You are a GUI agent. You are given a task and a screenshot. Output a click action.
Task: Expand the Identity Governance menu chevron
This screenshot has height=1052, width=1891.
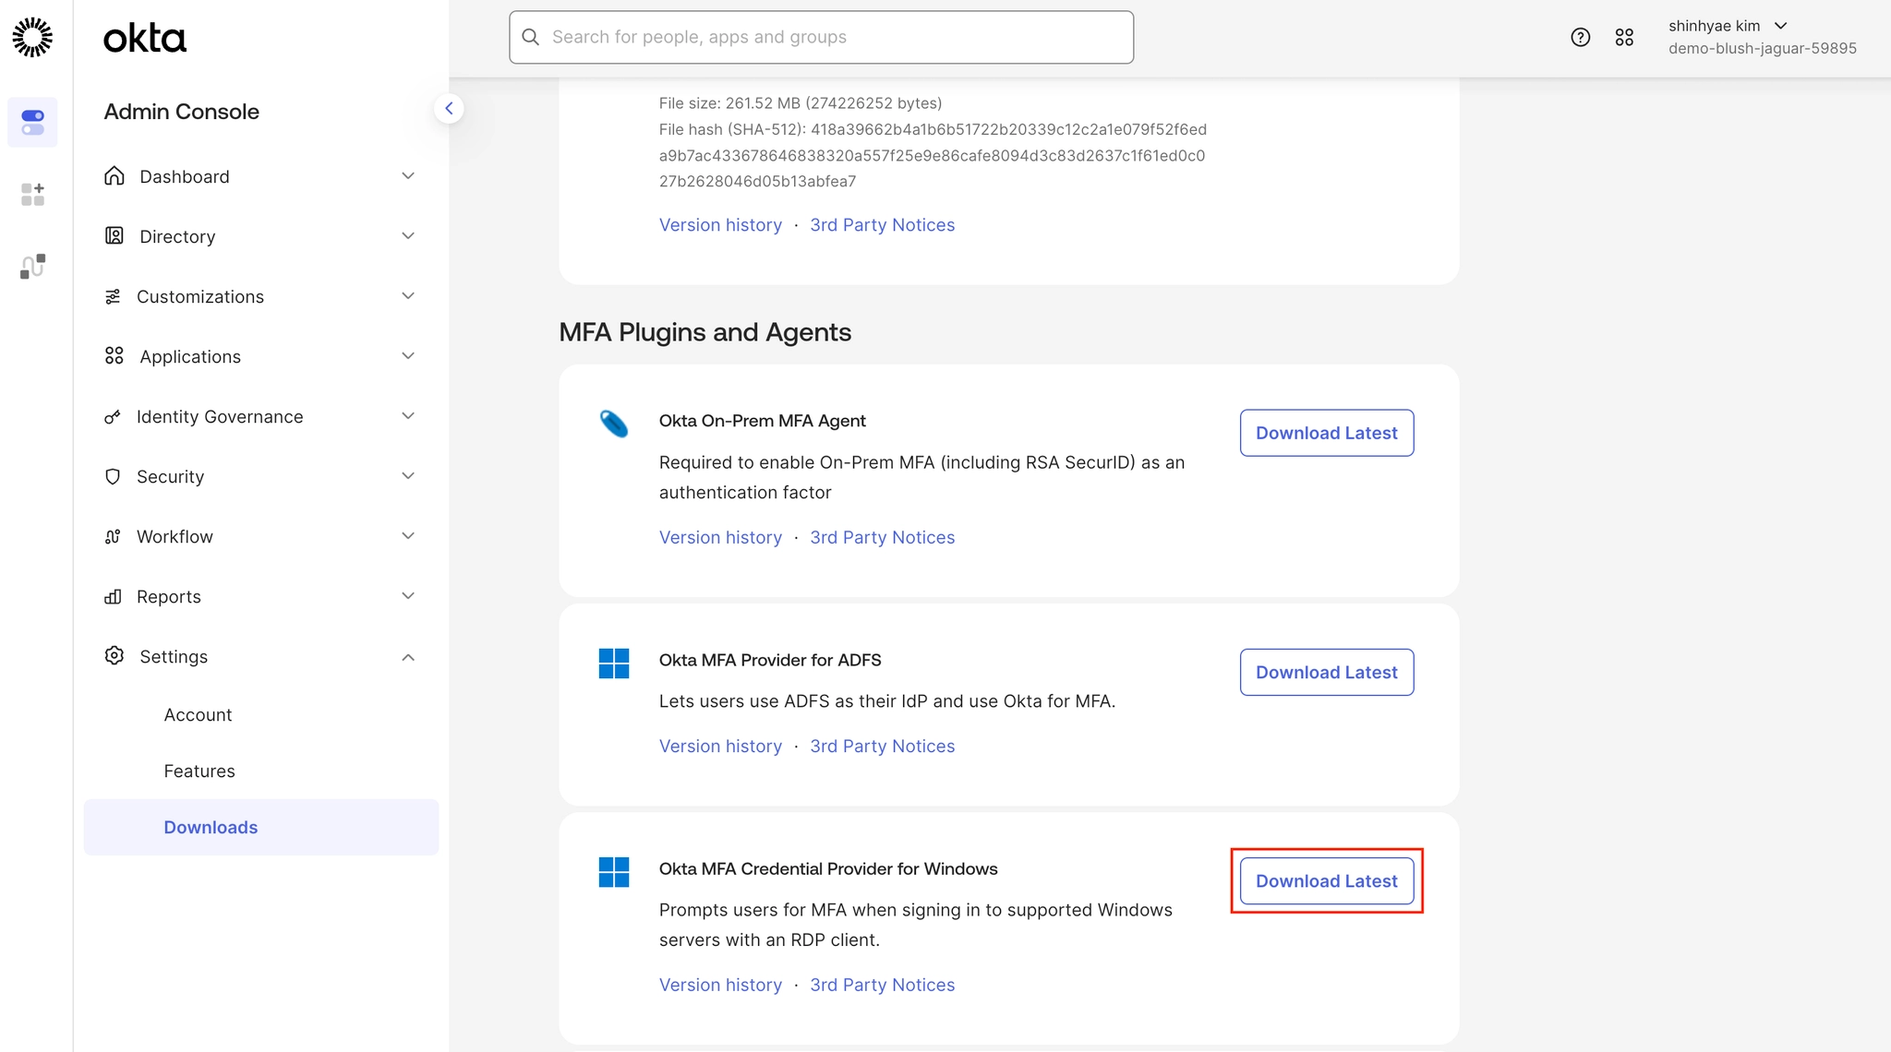pyautogui.click(x=408, y=415)
